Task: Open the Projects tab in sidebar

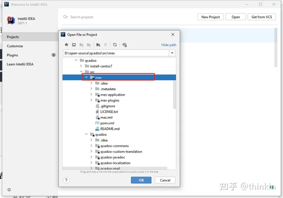Action: 30,37
